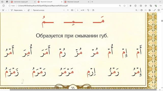Close the Смягчение сердец.pdf tab
163x91 pixels.
click(x=35, y=2)
